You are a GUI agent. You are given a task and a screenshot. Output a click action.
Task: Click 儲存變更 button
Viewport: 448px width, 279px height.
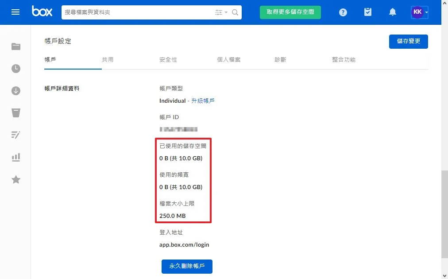[x=408, y=42]
